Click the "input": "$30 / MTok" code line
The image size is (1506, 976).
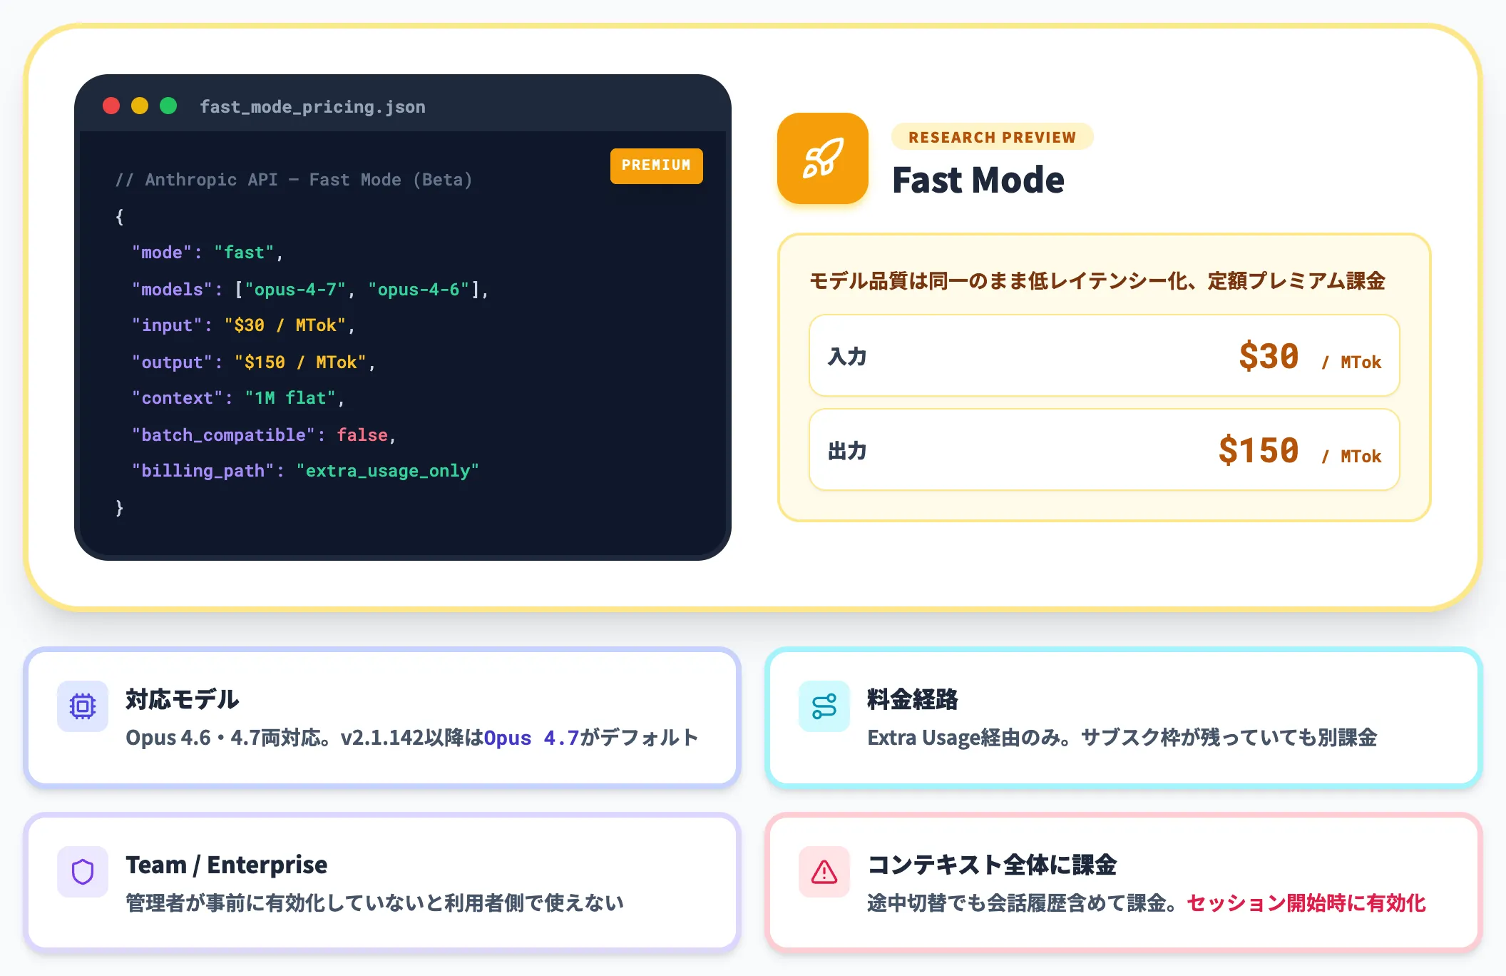pyautogui.click(x=243, y=325)
